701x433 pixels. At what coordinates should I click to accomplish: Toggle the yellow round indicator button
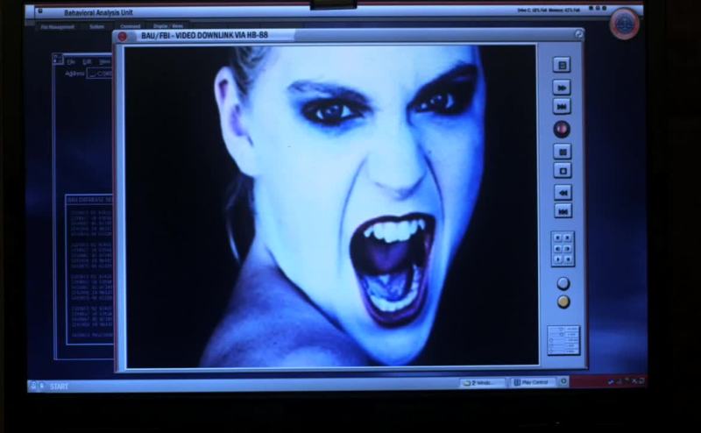563,301
